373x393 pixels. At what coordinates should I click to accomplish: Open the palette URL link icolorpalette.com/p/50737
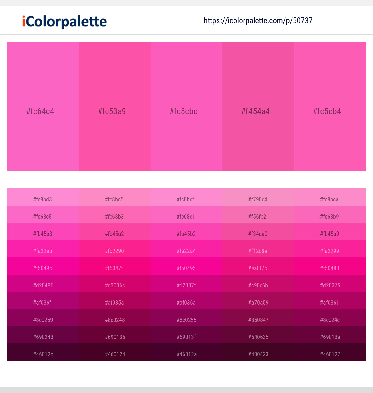tap(258, 20)
